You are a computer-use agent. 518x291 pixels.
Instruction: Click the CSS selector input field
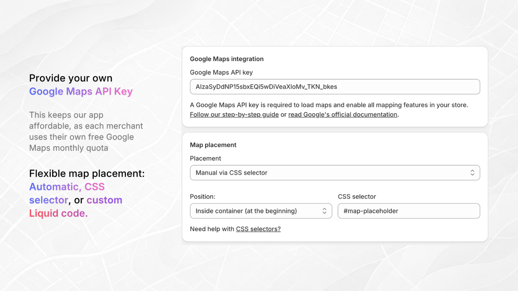[x=409, y=211]
